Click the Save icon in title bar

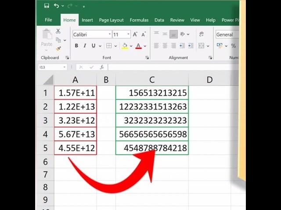click(47, 6)
